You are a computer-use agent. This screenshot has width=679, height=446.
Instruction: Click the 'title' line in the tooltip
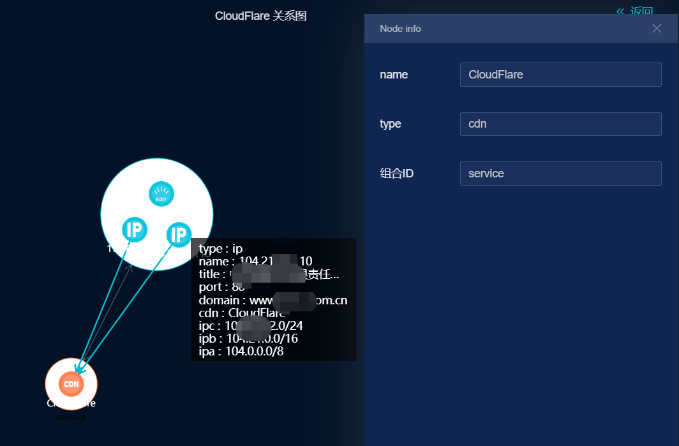(269, 274)
